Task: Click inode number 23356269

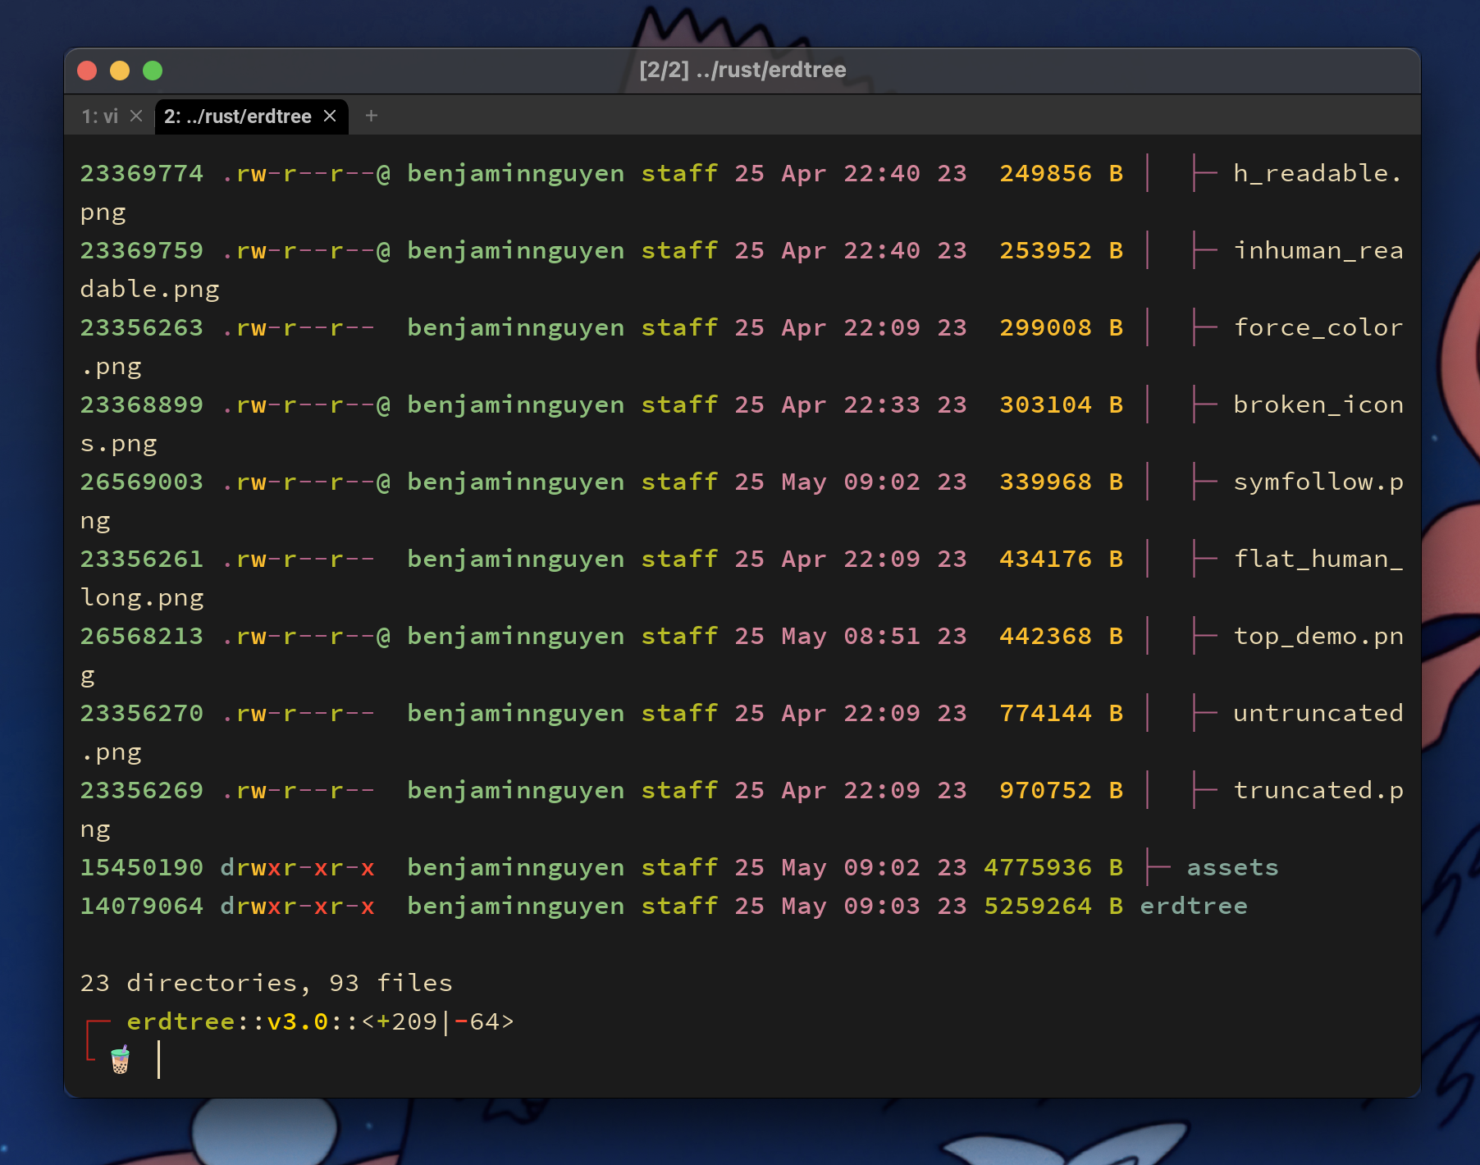Action: point(141,790)
